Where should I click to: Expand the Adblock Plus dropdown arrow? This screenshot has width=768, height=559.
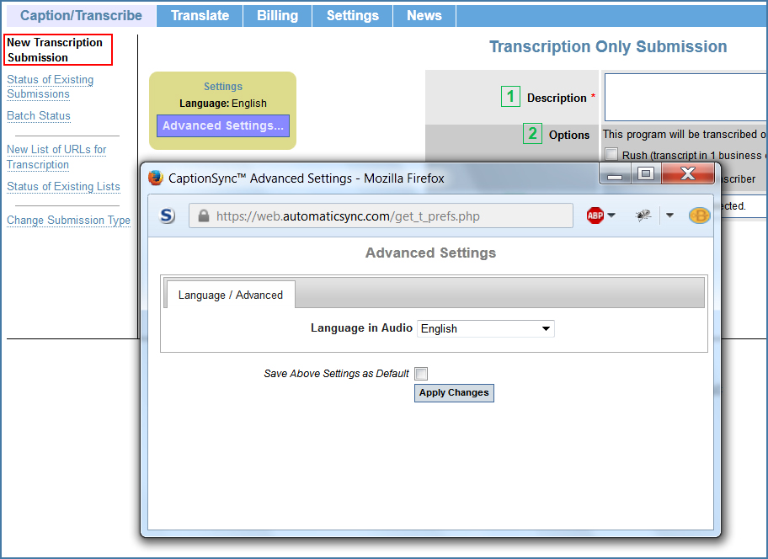coord(611,216)
